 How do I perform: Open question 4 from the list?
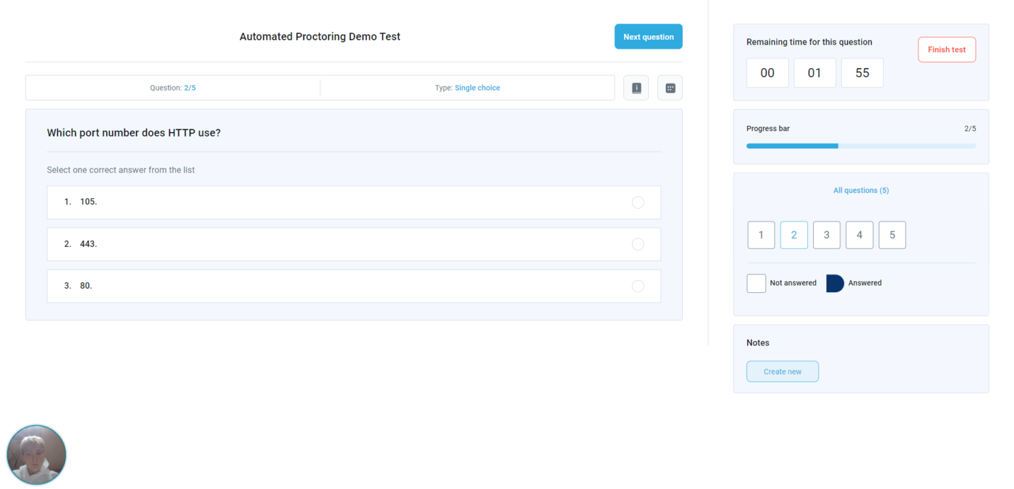[x=859, y=235]
